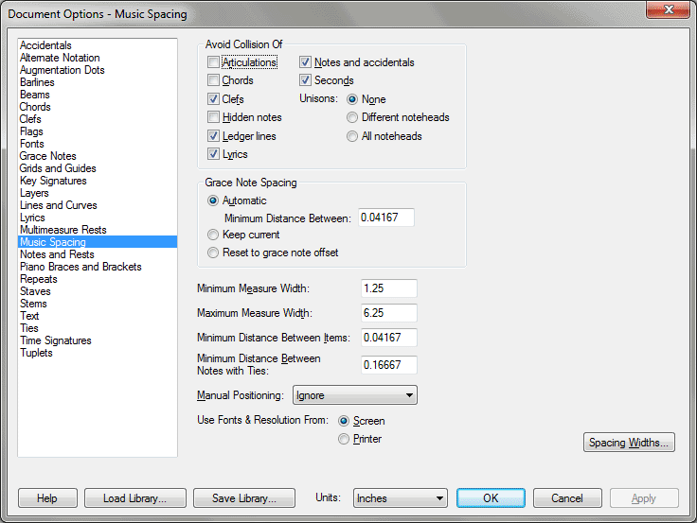Uncheck the Seconds checkbox
This screenshot has height=523, width=697.
pyautogui.click(x=306, y=80)
